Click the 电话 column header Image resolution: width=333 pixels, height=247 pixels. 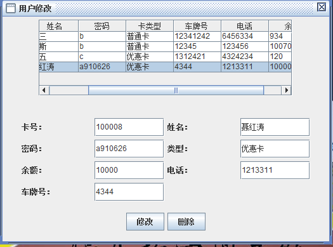245,26
